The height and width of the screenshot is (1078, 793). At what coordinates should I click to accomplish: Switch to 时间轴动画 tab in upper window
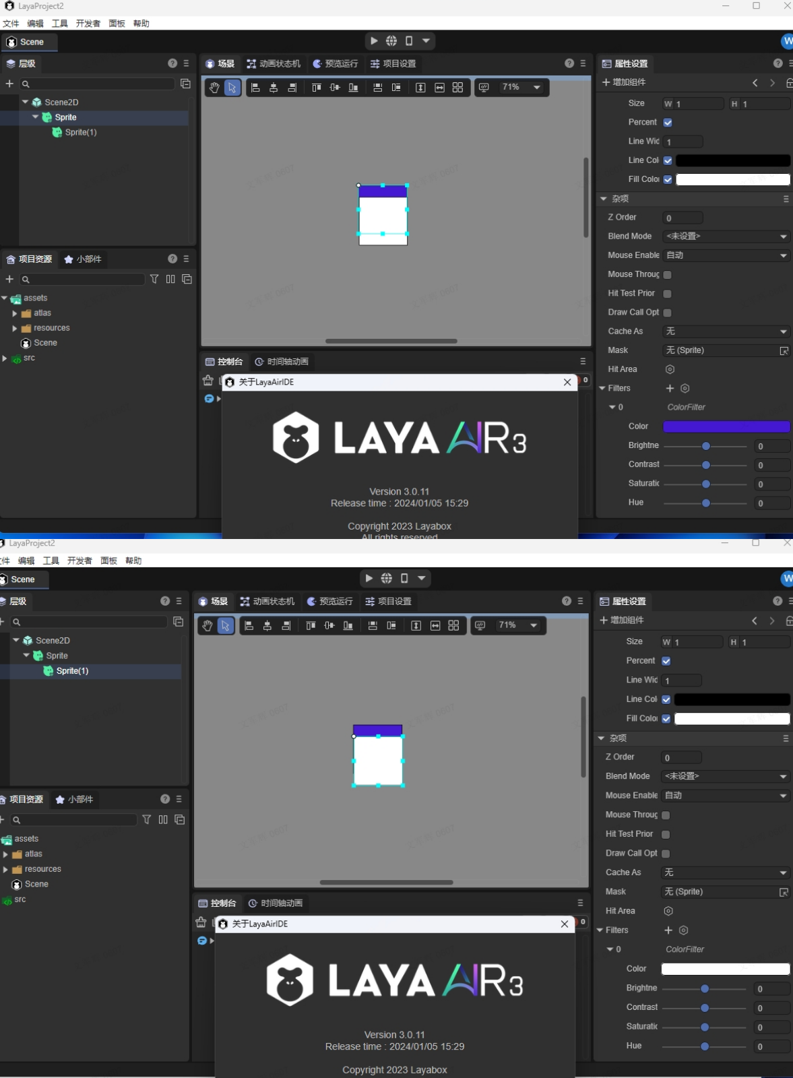click(282, 362)
